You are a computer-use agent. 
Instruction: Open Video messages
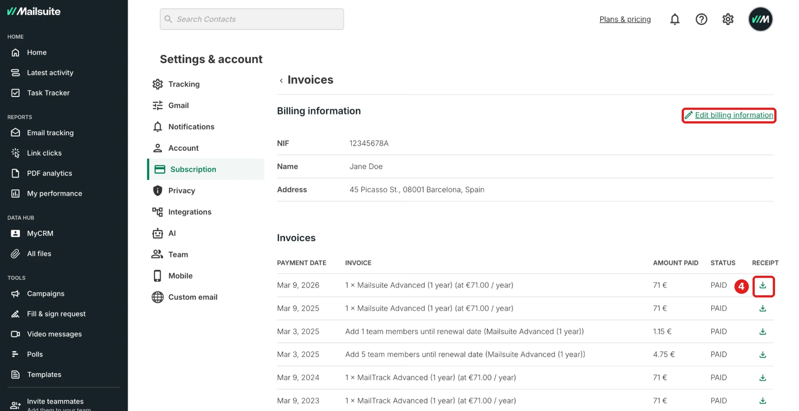[x=46, y=334]
